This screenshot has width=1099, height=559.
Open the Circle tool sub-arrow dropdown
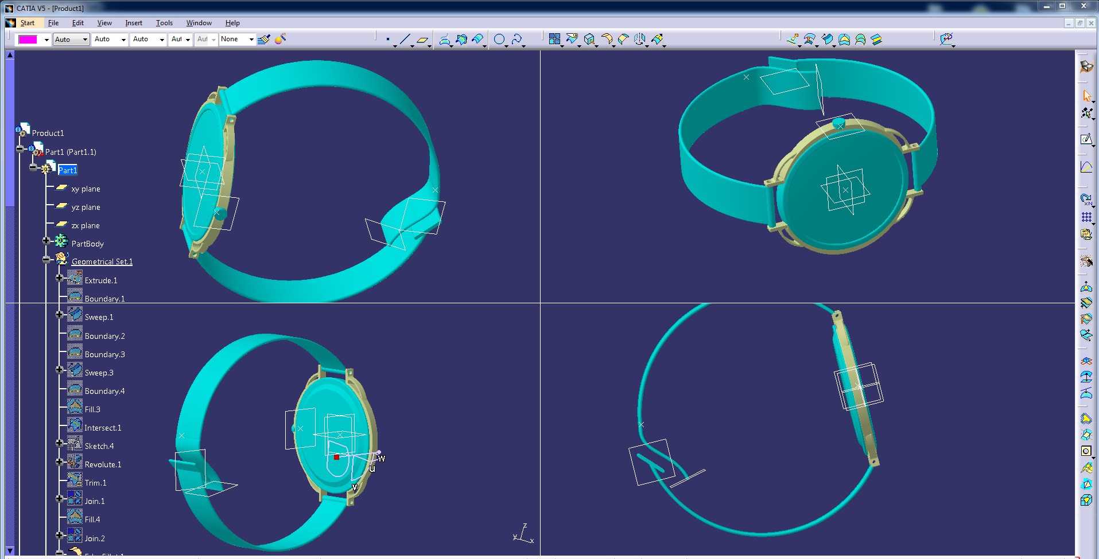click(x=506, y=45)
